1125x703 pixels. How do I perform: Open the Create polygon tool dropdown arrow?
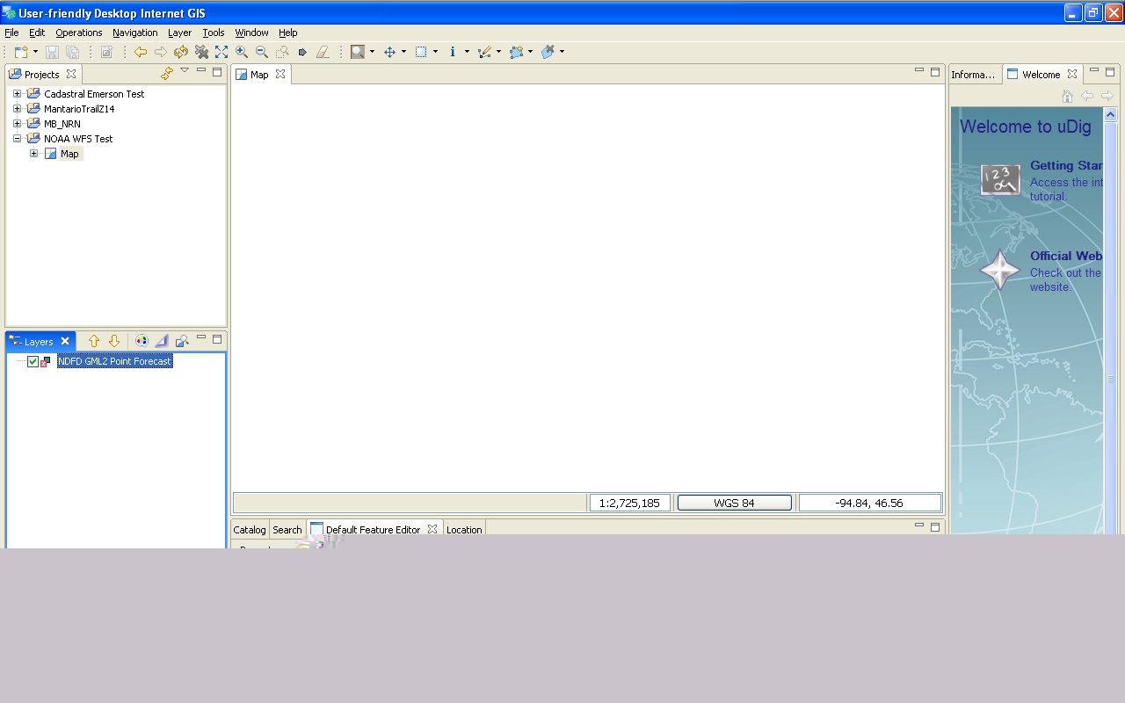[x=530, y=52]
